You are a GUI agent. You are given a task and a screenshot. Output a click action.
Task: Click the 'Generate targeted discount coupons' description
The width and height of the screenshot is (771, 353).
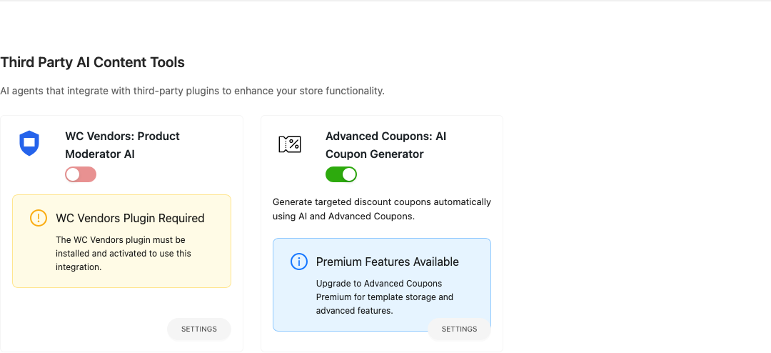381,209
